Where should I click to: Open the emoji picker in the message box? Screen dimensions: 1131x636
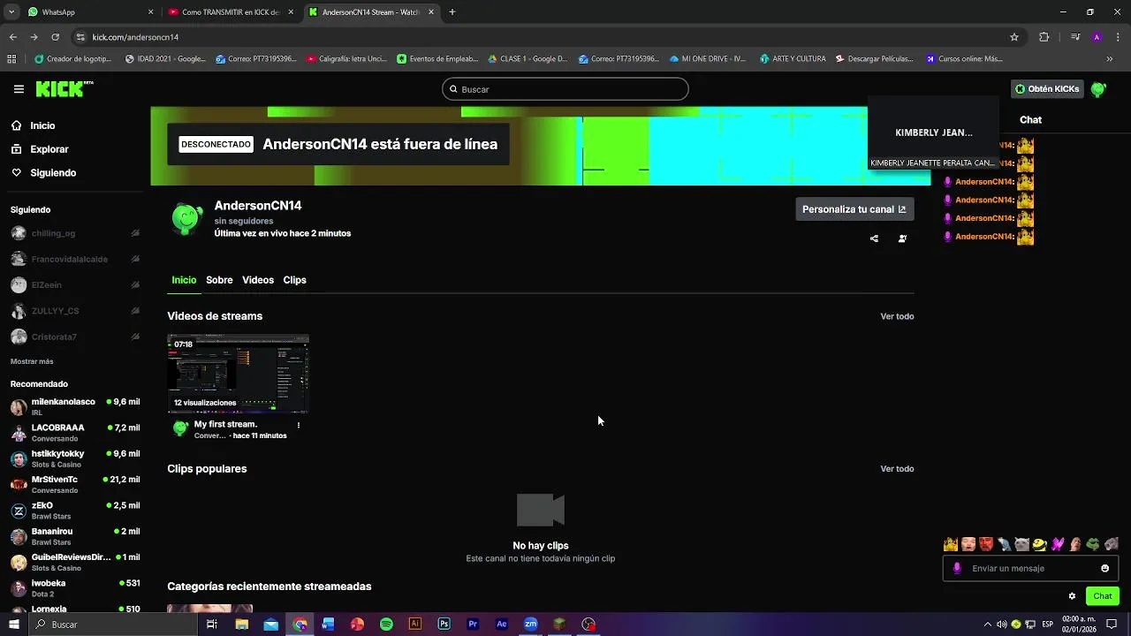pos(1104,568)
